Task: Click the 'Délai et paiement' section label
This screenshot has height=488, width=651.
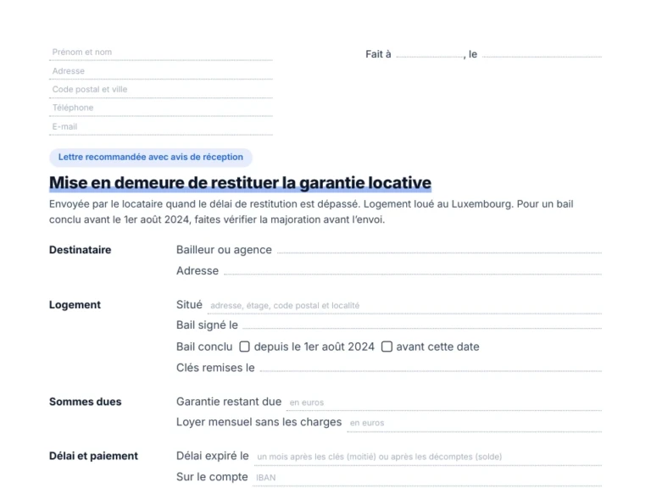Action: (x=93, y=456)
